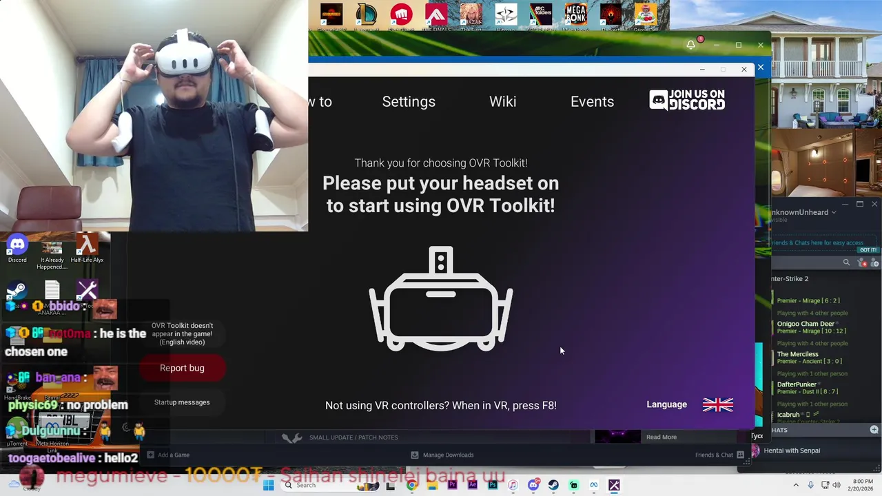Launch THE FINALS desktop shortcut
Viewport: 882px width, 496px height.
(x=436, y=16)
